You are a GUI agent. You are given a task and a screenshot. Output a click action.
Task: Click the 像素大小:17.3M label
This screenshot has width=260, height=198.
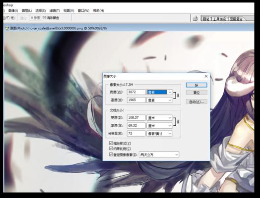point(121,85)
